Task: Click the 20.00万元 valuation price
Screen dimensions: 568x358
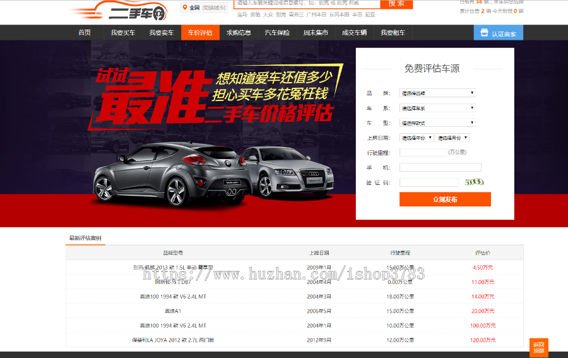Action: (483, 311)
